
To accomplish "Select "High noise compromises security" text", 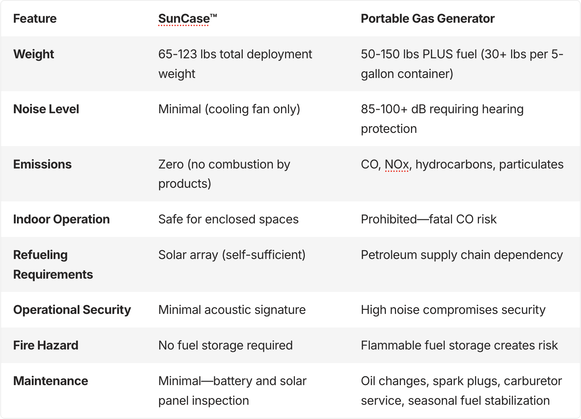I will click(453, 310).
